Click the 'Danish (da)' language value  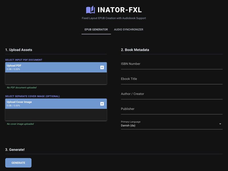coord(128,126)
